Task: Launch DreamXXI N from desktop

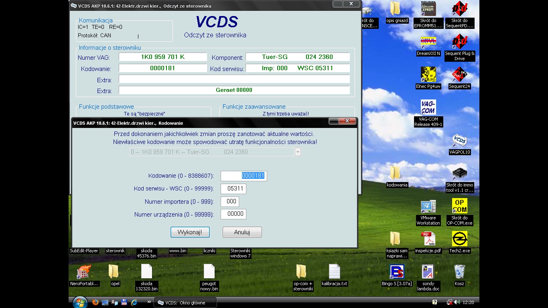Action: (428, 46)
